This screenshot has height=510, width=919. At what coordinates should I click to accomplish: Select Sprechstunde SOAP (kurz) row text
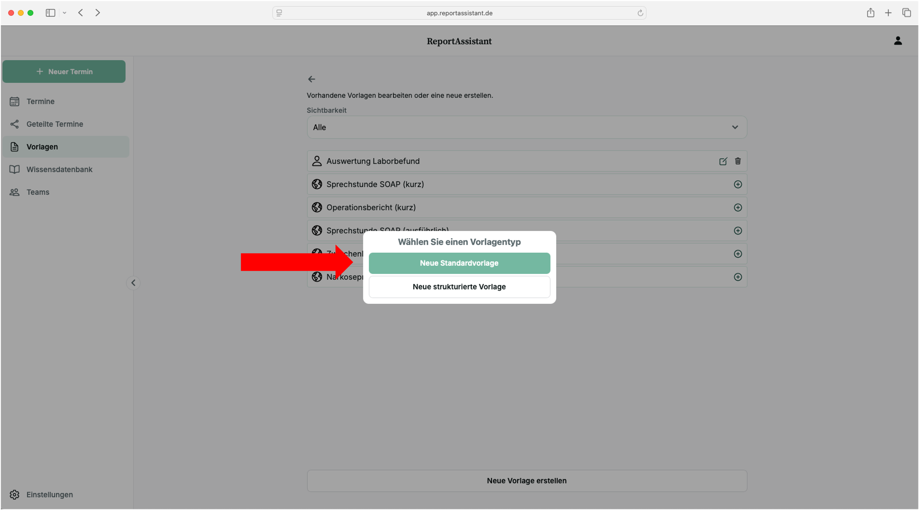tap(375, 184)
